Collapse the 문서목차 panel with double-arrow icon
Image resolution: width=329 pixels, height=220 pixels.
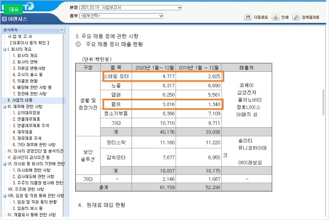tap(62, 30)
